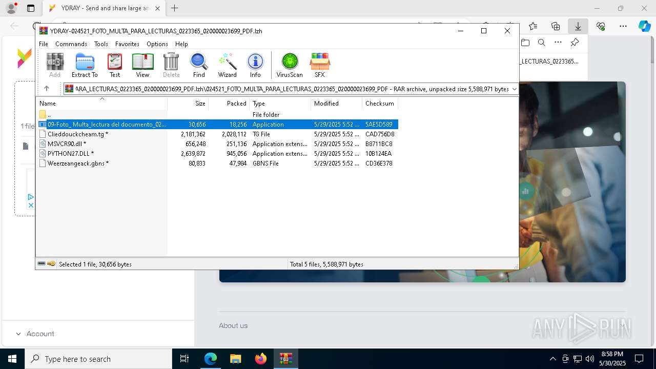Open the Copilot icon in Edge
656x369 pixels.
pos(644,26)
